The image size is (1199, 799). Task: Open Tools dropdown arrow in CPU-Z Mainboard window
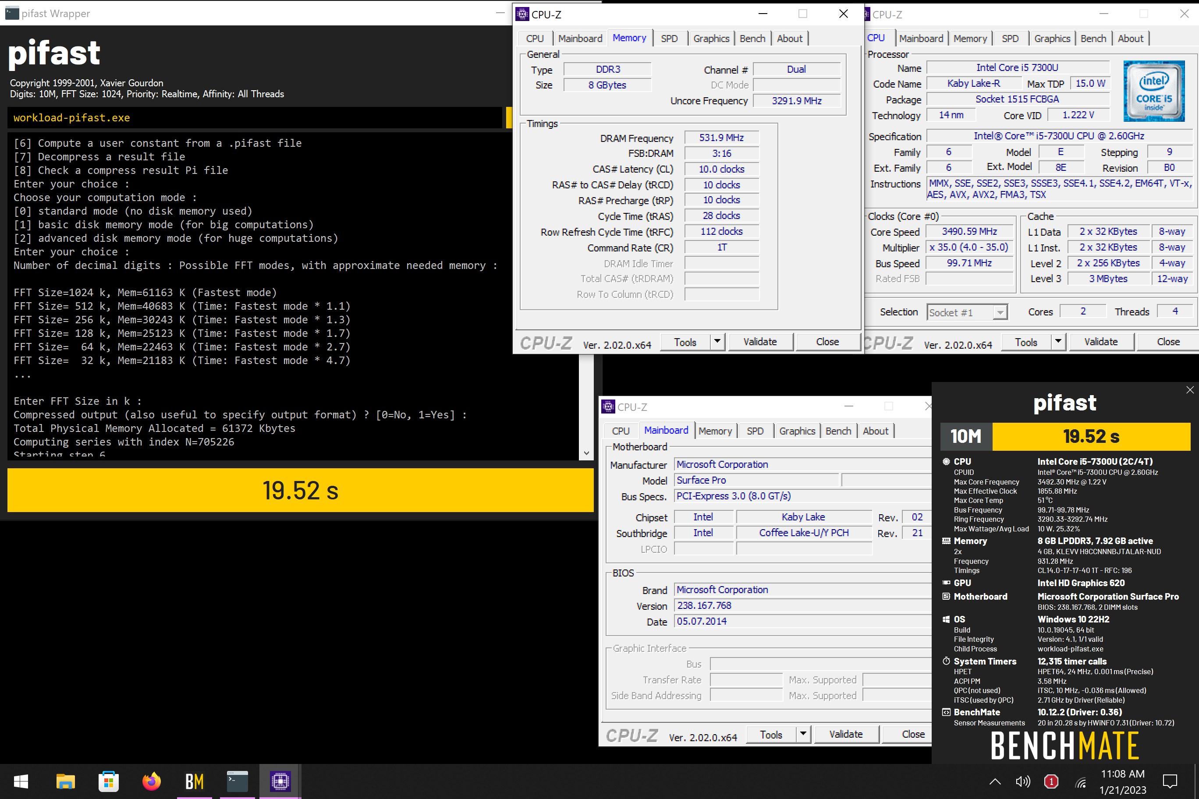803,734
